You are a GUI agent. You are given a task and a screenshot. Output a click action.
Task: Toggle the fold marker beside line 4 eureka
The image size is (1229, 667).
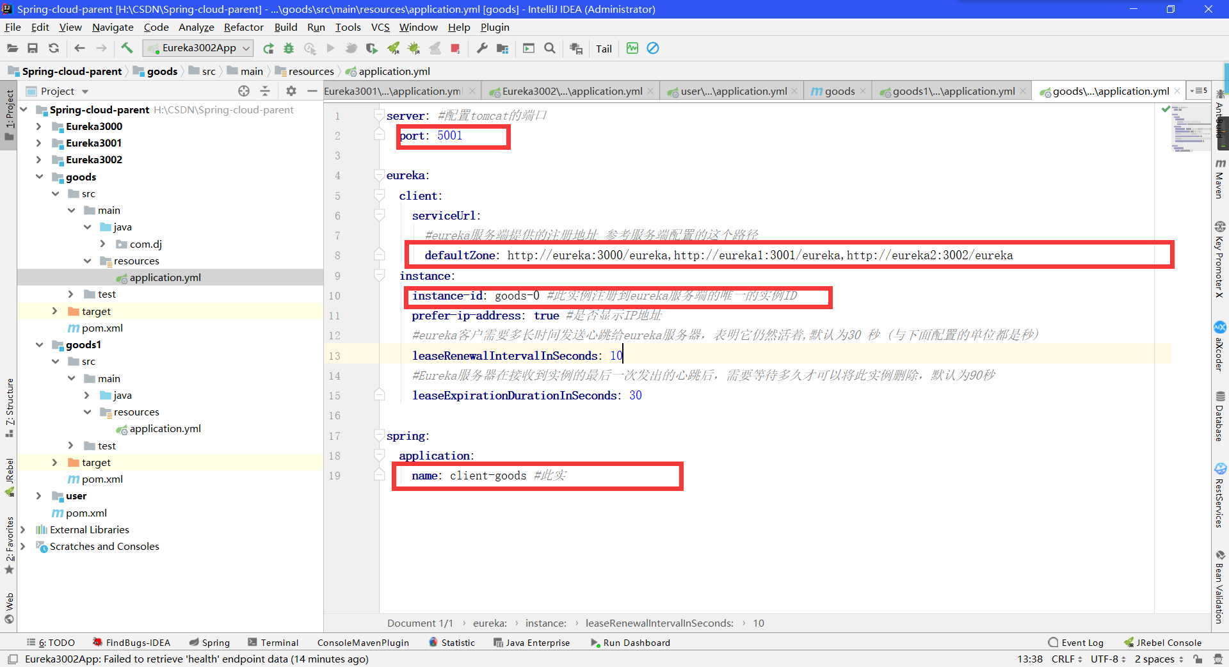[x=379, y=175]
